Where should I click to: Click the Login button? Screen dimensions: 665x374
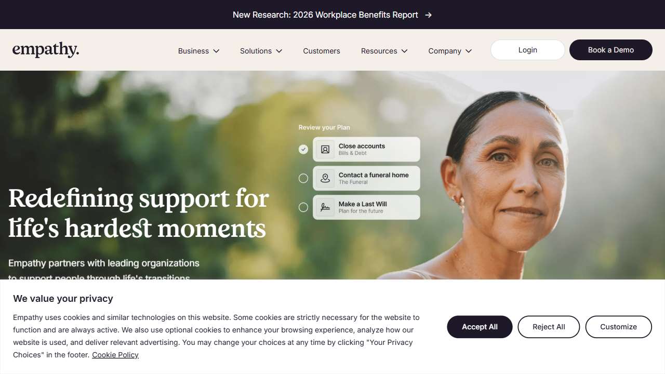[528, 50]
